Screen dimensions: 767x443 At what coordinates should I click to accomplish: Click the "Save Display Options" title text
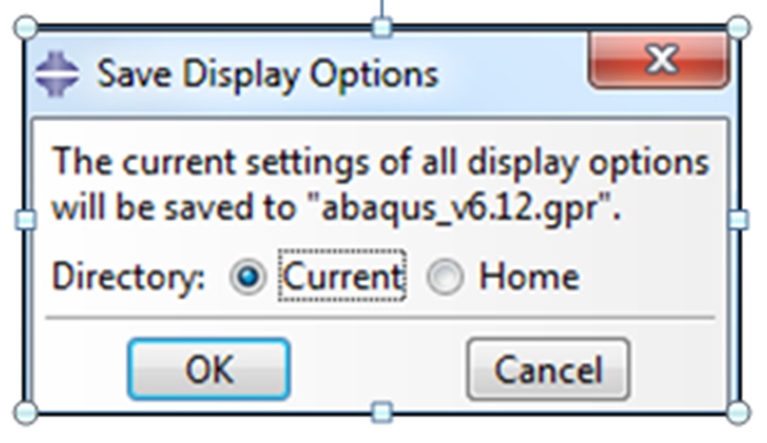pyautogui.click(x=268, y=74)
